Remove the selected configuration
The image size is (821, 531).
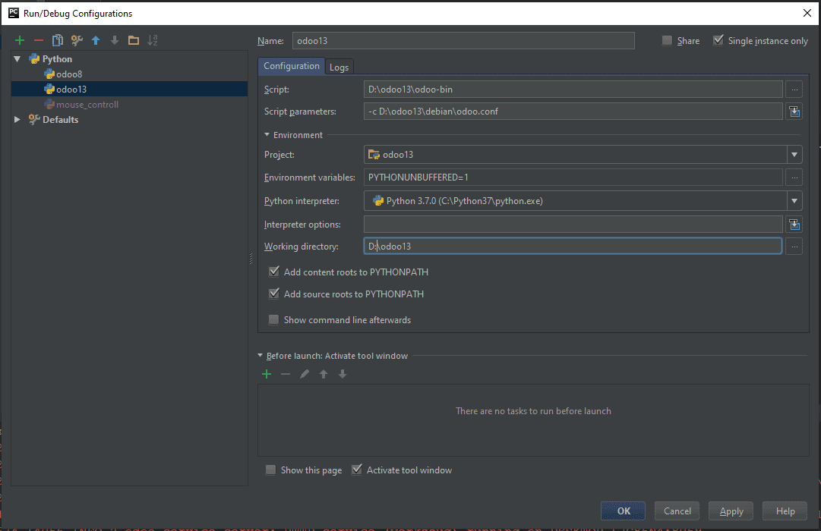click(x=38, y=39)
